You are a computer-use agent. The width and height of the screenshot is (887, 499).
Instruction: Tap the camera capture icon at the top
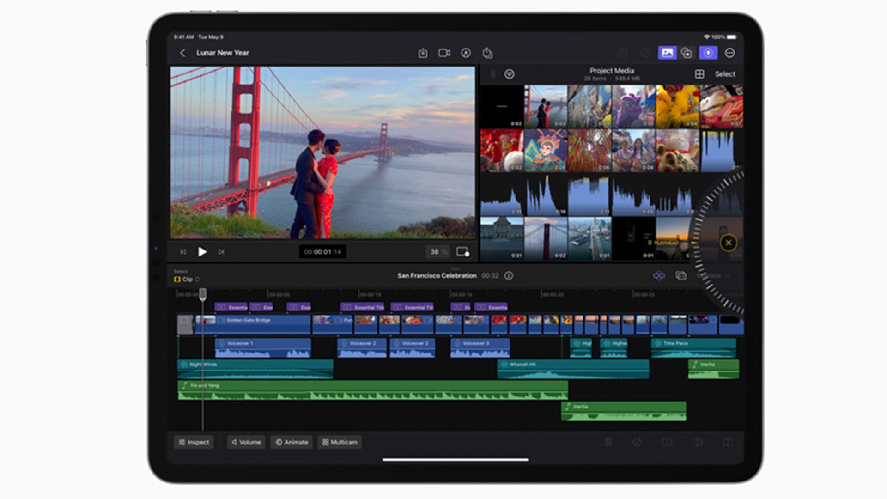(445, 54)
